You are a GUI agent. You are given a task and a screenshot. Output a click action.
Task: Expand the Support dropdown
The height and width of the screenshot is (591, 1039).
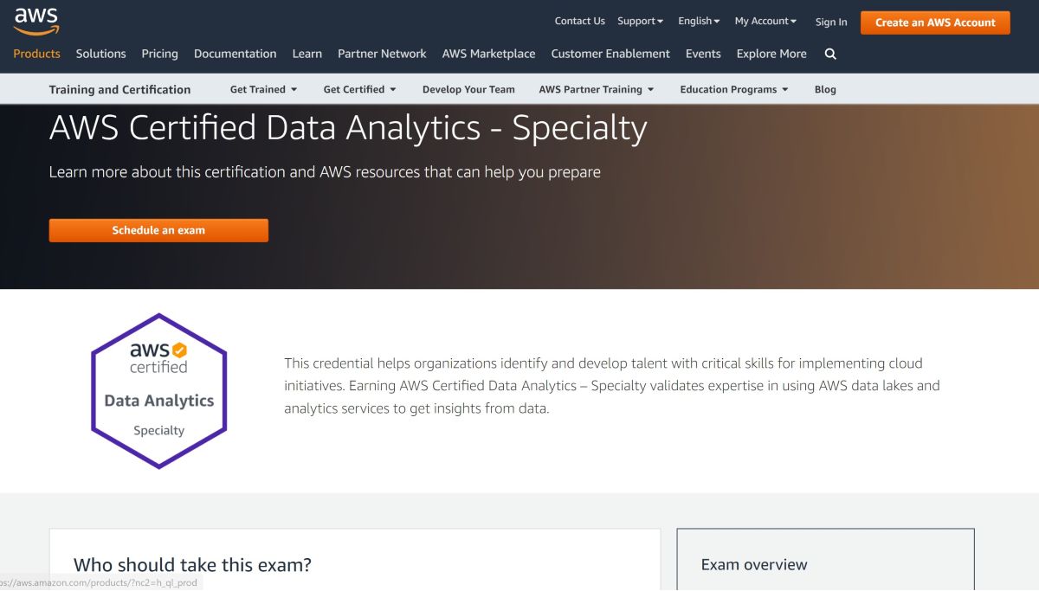click(x=639, y=21)
